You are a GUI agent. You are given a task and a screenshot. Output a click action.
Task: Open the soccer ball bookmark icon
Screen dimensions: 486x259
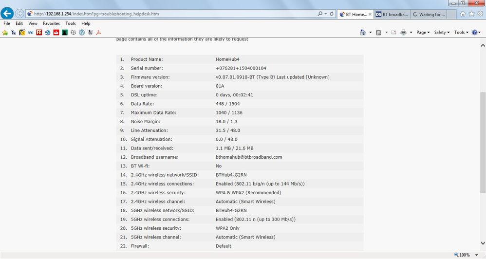coord(73,32)
